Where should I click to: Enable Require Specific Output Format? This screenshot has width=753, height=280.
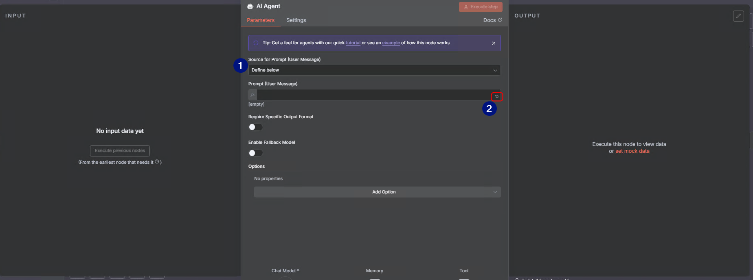[x=256, y=127]
